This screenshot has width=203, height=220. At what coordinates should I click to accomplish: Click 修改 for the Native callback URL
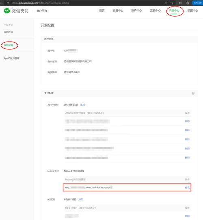tap(187, 187)
